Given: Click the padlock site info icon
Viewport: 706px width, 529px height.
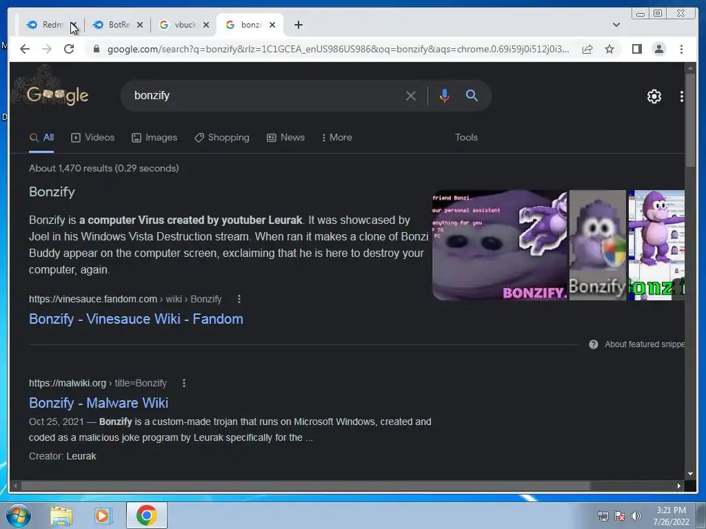Looking at the screenshot, I should (97, 49).
